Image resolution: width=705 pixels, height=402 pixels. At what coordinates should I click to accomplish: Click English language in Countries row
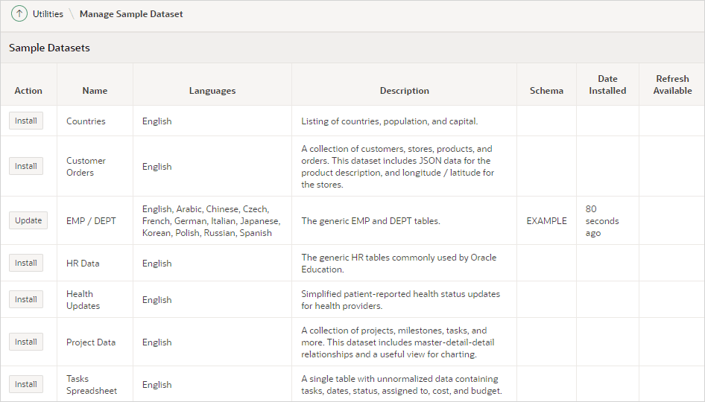157,121
